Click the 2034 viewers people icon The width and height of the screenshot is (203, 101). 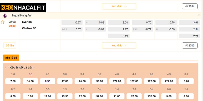point(187,6)
